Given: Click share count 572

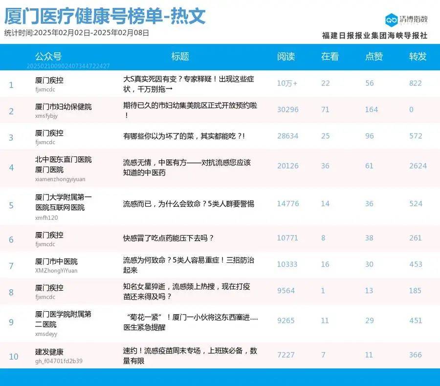Looking at the screenshot, I should click(416, 136).
